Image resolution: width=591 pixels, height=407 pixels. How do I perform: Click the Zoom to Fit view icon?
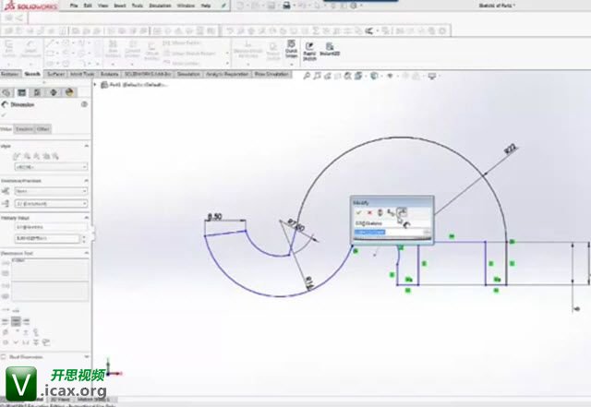click(307, 76)
